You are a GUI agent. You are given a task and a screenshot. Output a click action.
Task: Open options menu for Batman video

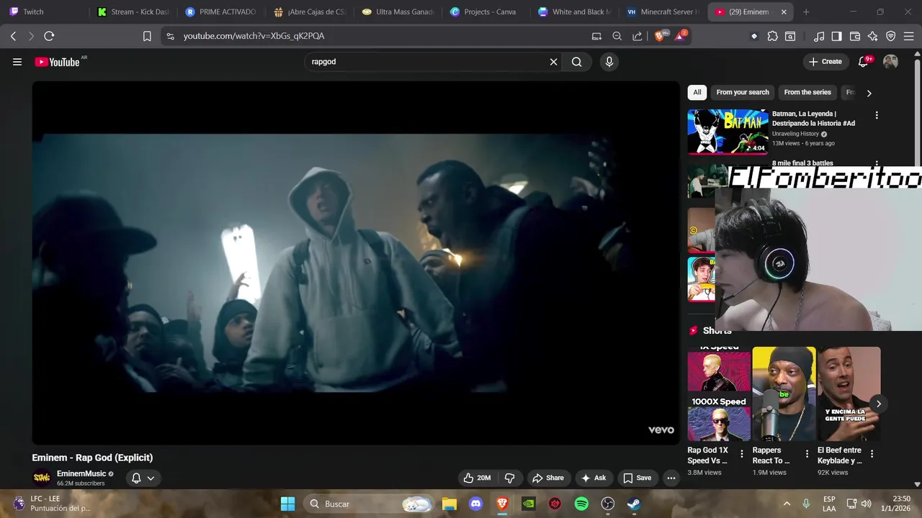click(x=877, y=115)
